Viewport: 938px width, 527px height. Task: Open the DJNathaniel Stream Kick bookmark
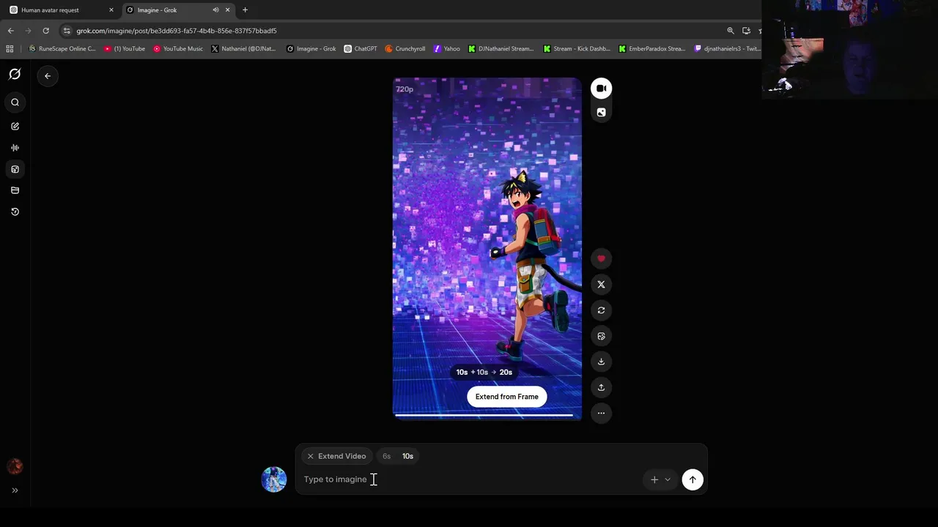coord(501,49)
